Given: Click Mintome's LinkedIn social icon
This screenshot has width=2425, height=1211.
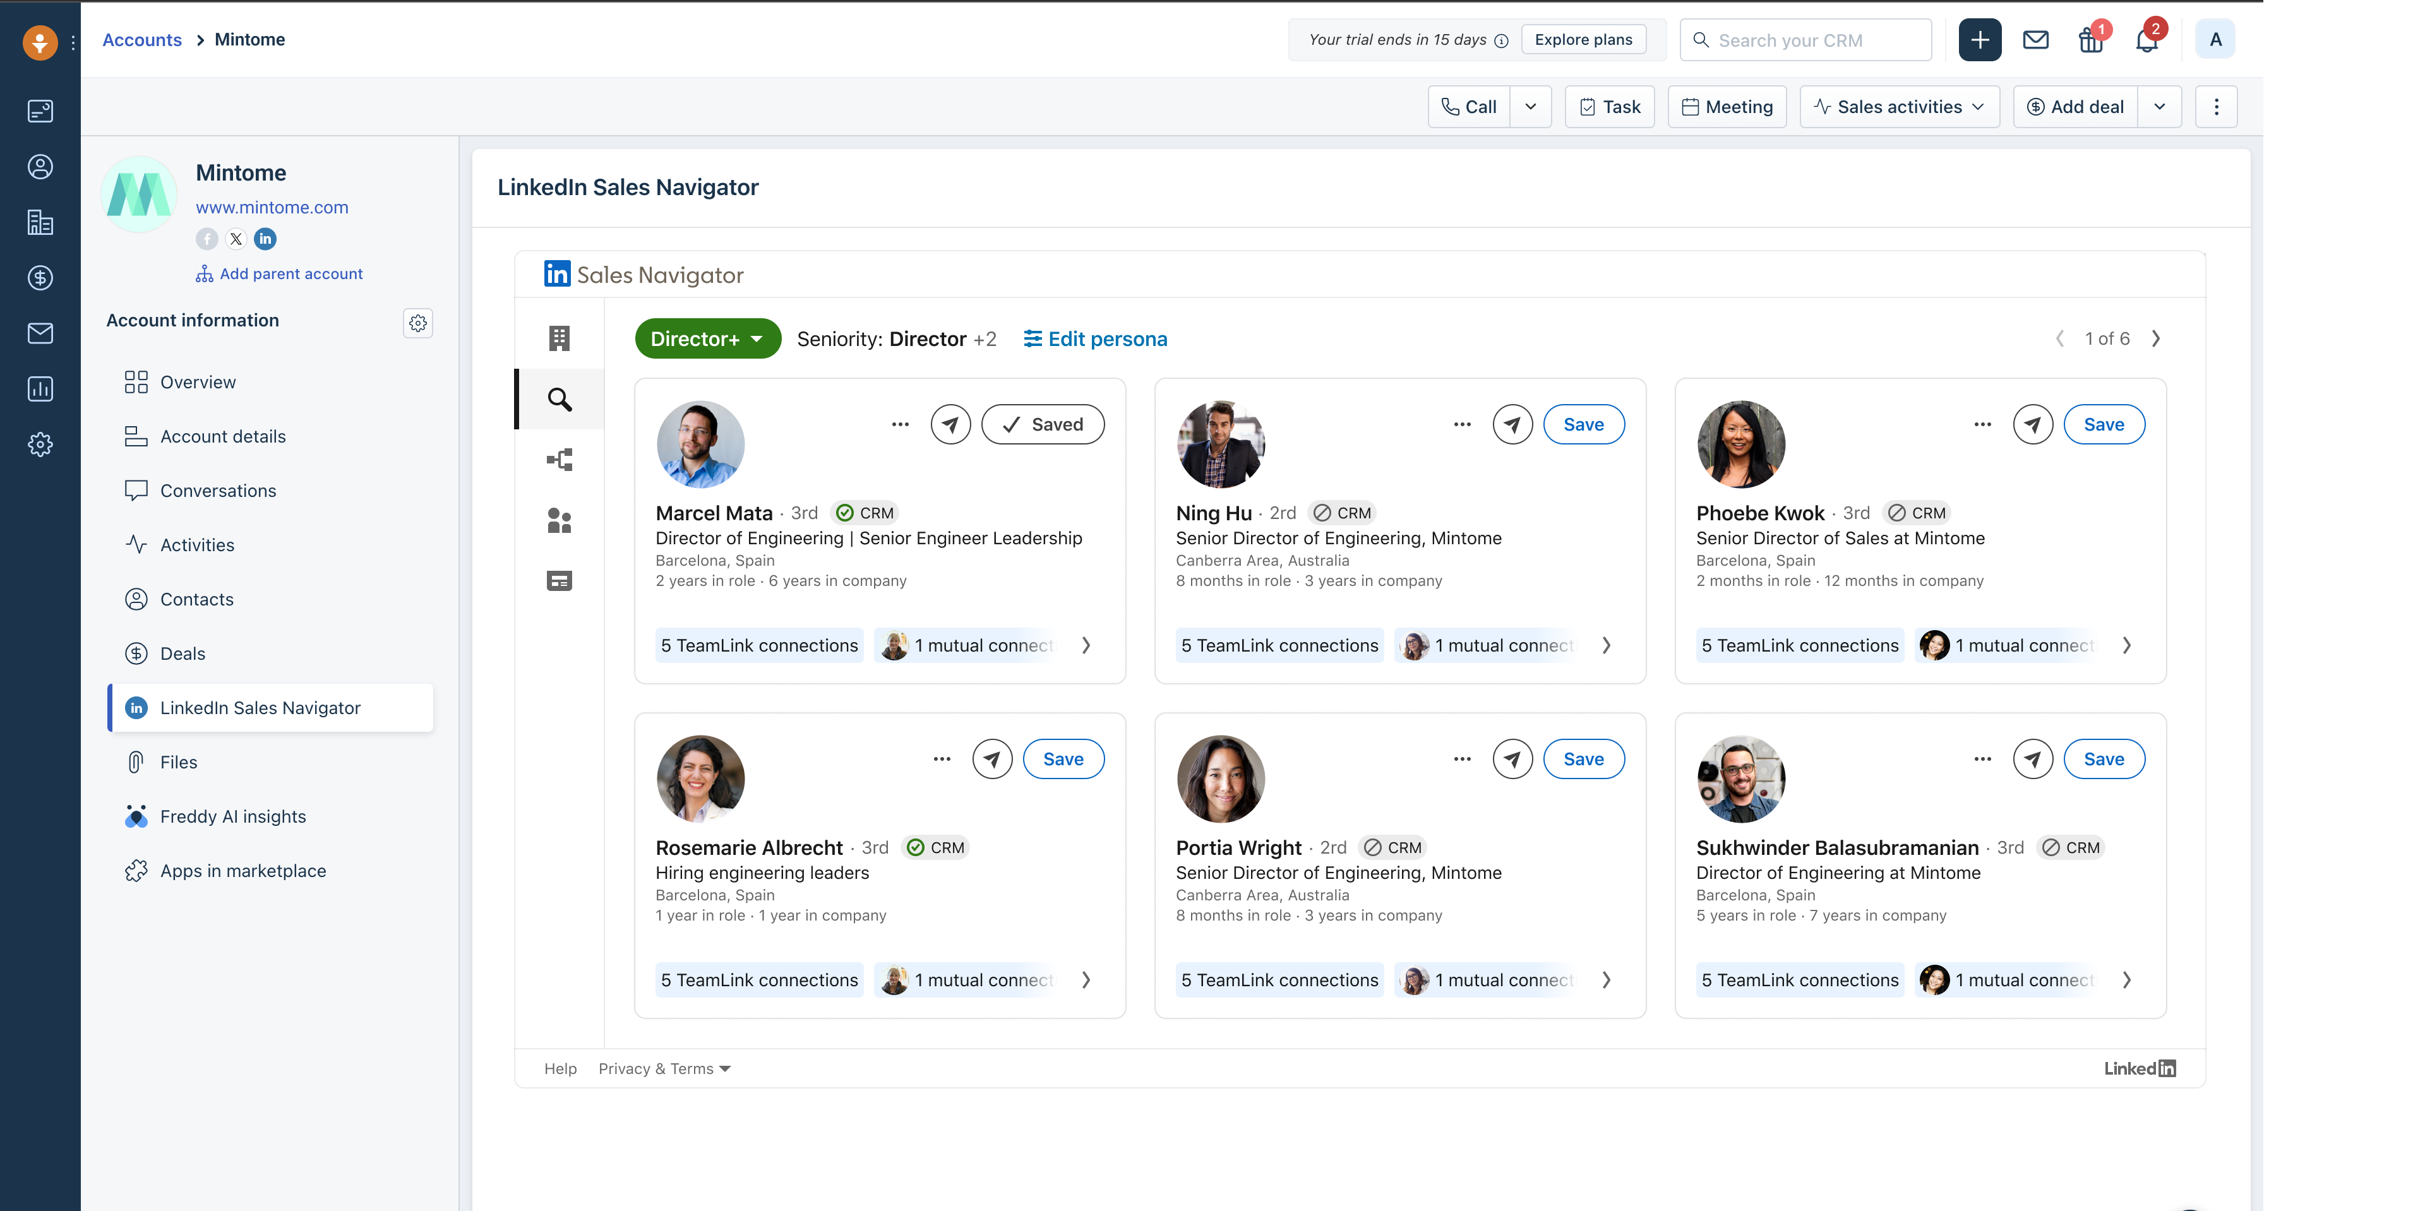Looking at the screenshot, I should click(265, 239).
